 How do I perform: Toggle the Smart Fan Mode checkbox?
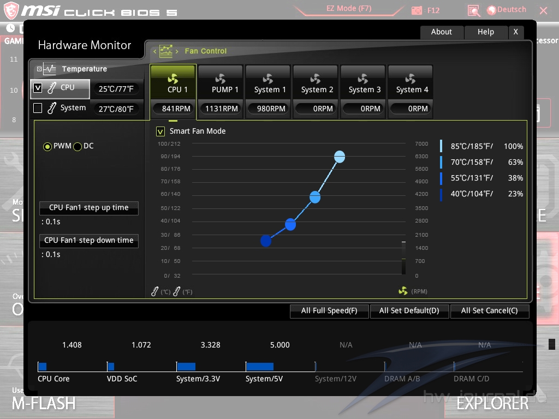pos(160,131)
